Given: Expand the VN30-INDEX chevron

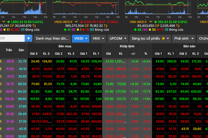Looking at the screenshot, I should 76,21.
